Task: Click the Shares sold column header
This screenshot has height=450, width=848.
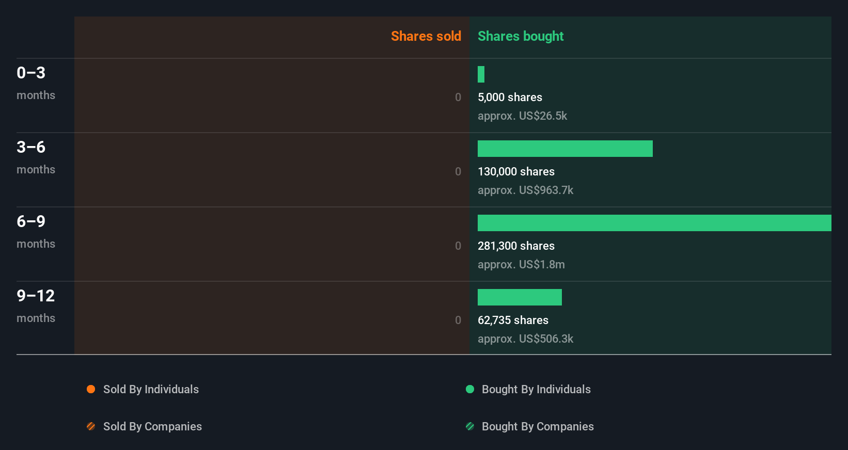Action: [426, 36]
